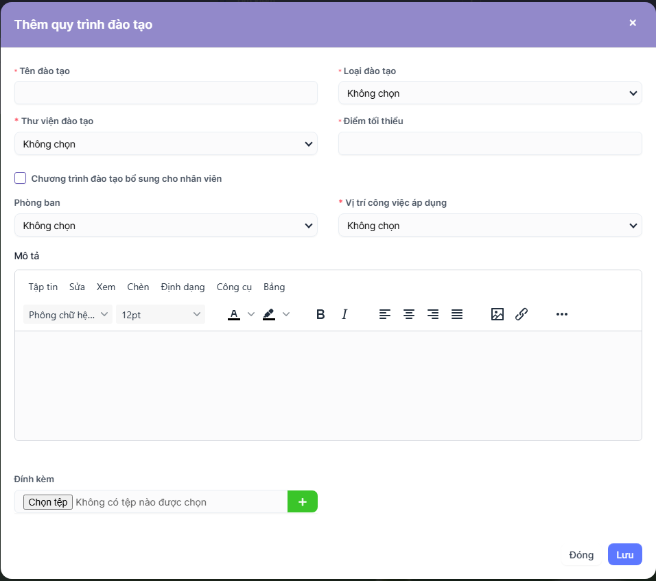Toggle bold formatting in the editor
Screen dimensions: 656x581
(x=320, y=314)
